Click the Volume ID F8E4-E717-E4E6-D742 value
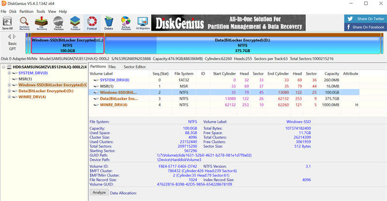The height and width of the screenshot is (201, 387). 178,167
